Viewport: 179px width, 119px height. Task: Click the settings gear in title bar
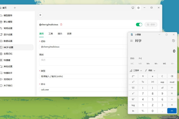click(138, 8)
